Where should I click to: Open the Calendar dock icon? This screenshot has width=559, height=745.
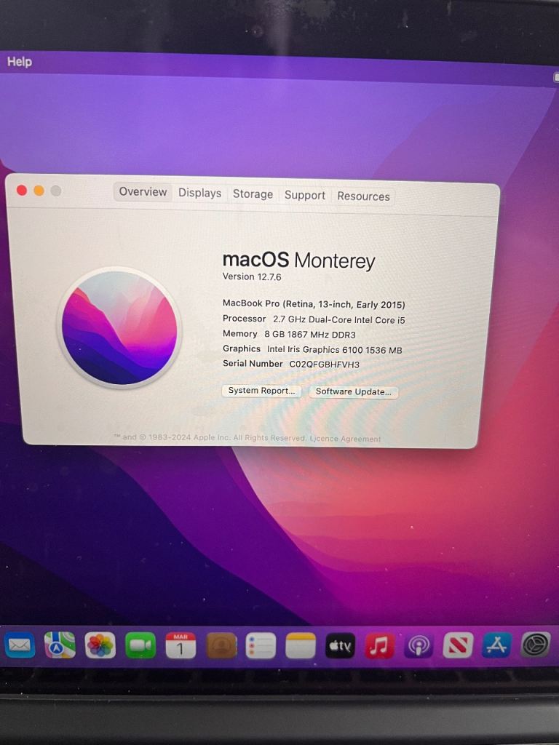[x=181, y=645]
